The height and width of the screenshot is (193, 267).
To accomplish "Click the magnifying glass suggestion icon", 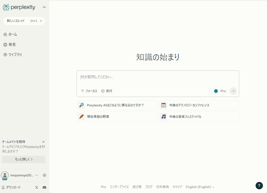I will 82,105.
